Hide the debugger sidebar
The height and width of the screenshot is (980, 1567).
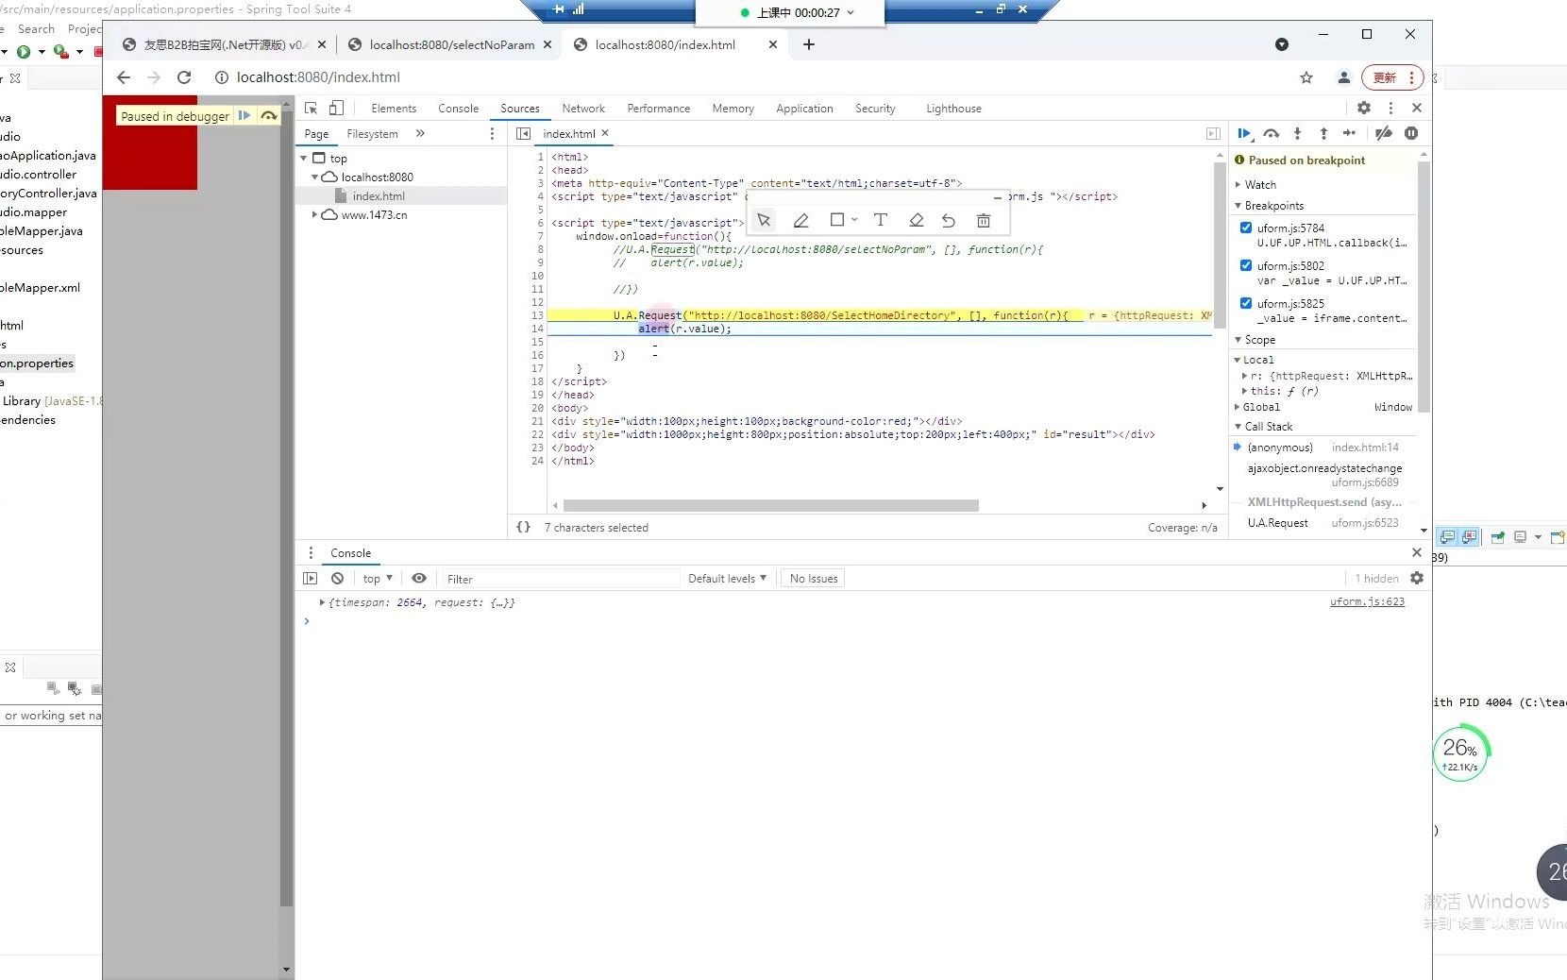click(x=1213, y=134)
